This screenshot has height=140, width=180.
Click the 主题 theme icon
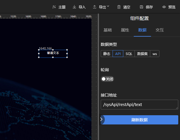point(54,7)
